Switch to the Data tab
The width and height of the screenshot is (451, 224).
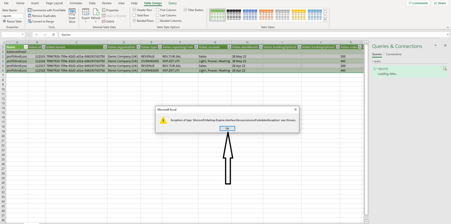[92, 3]
